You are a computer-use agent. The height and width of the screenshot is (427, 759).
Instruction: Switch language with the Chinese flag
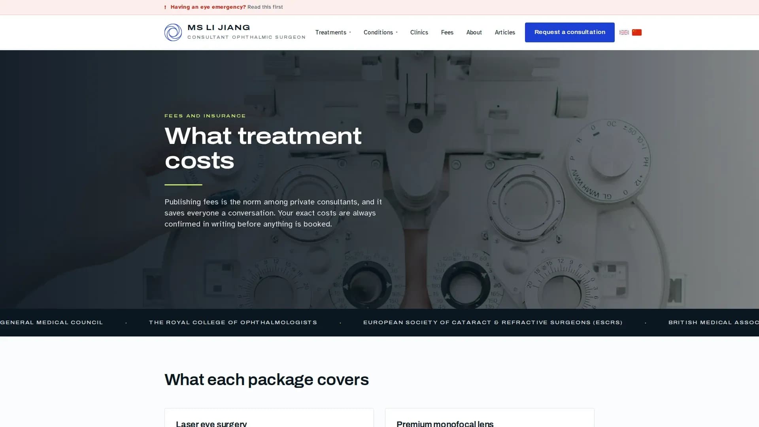pyautogui.click(x=637, y=32)
